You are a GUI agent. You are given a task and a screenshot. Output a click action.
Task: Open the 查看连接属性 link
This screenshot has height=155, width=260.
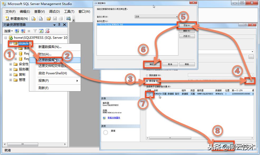113,118
